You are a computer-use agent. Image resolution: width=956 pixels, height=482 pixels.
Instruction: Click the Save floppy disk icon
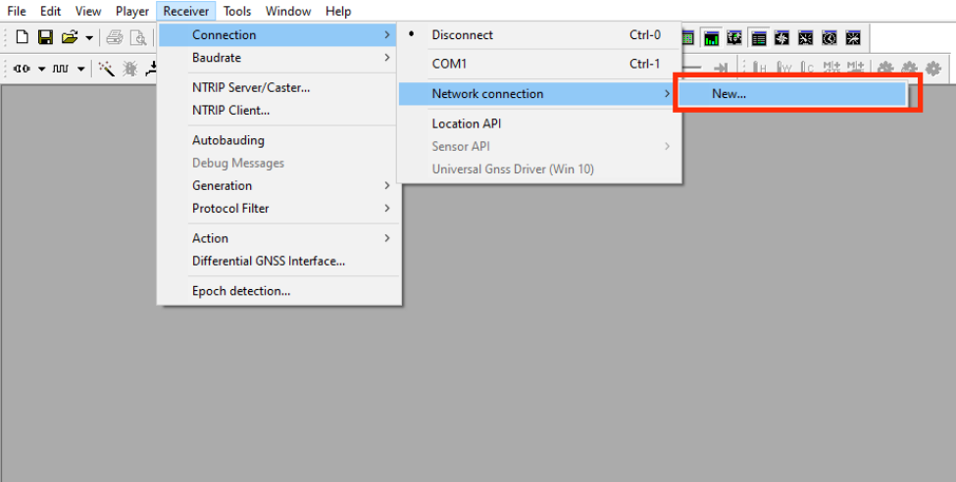(45, 38)
